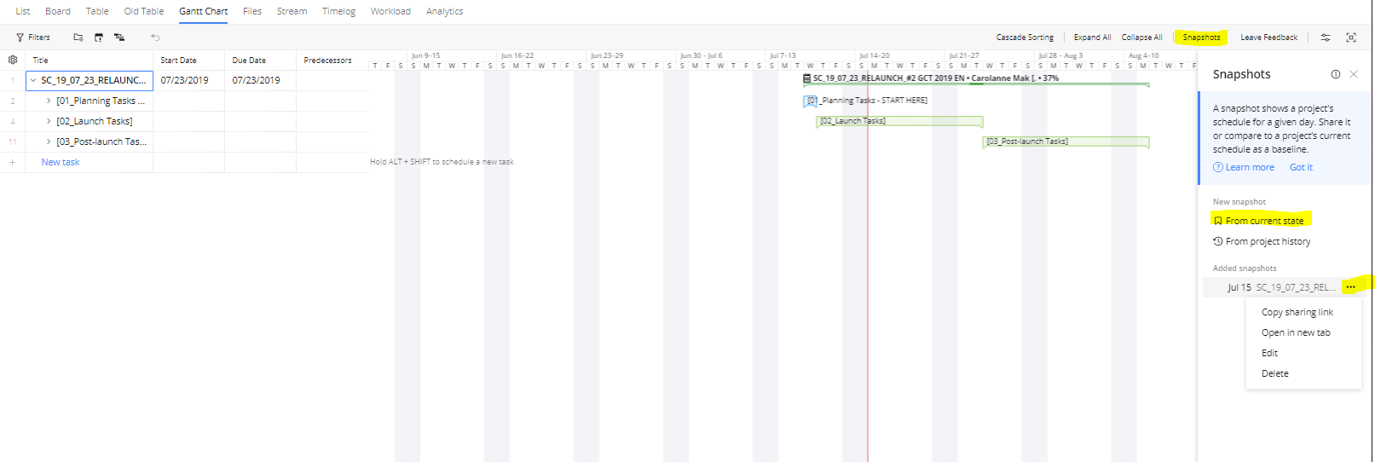Viewport: 1375px width, 462px height.
Task: Click the Jun 9-15 week header
Action: [x=425, y=55]
